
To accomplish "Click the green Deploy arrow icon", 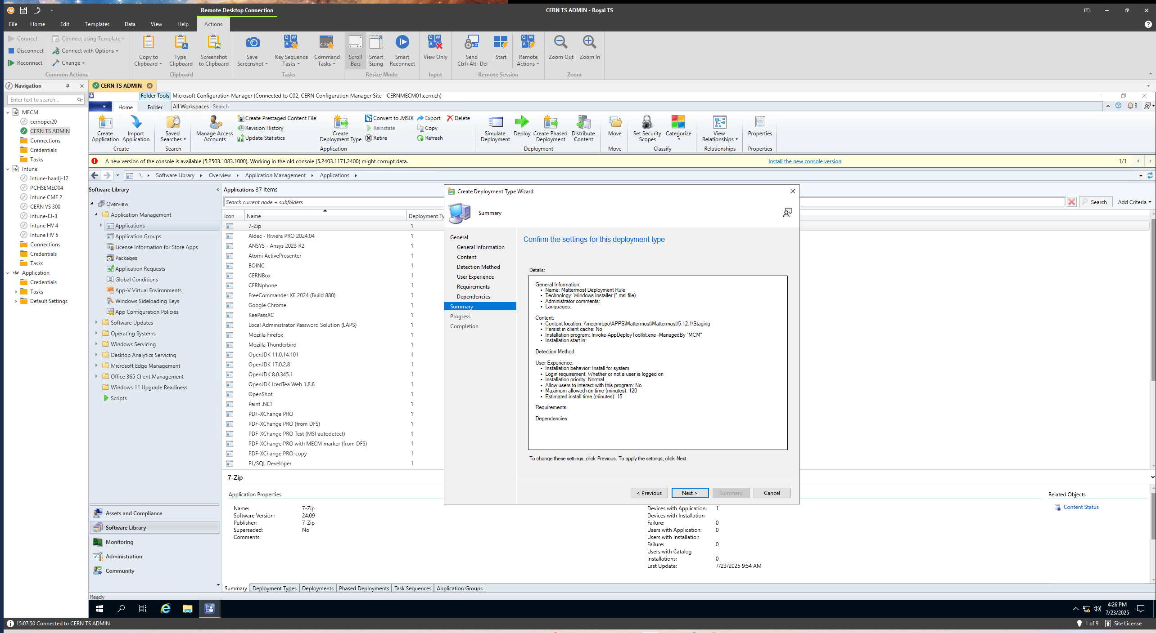I will pos(521,121).
